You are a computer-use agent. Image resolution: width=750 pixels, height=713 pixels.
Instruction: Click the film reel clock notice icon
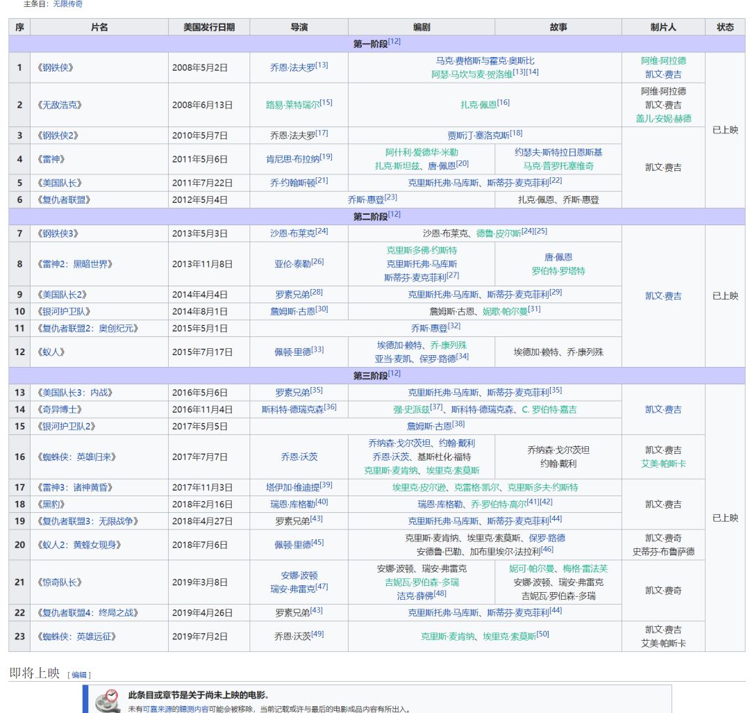click(x=108, y=701)
